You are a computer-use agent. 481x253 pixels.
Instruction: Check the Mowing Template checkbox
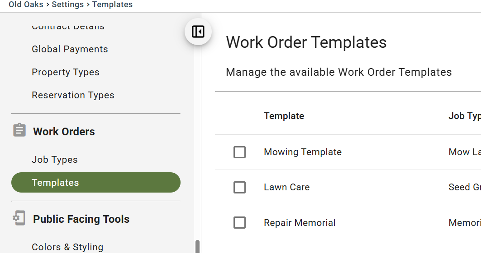tap(239, 152)
